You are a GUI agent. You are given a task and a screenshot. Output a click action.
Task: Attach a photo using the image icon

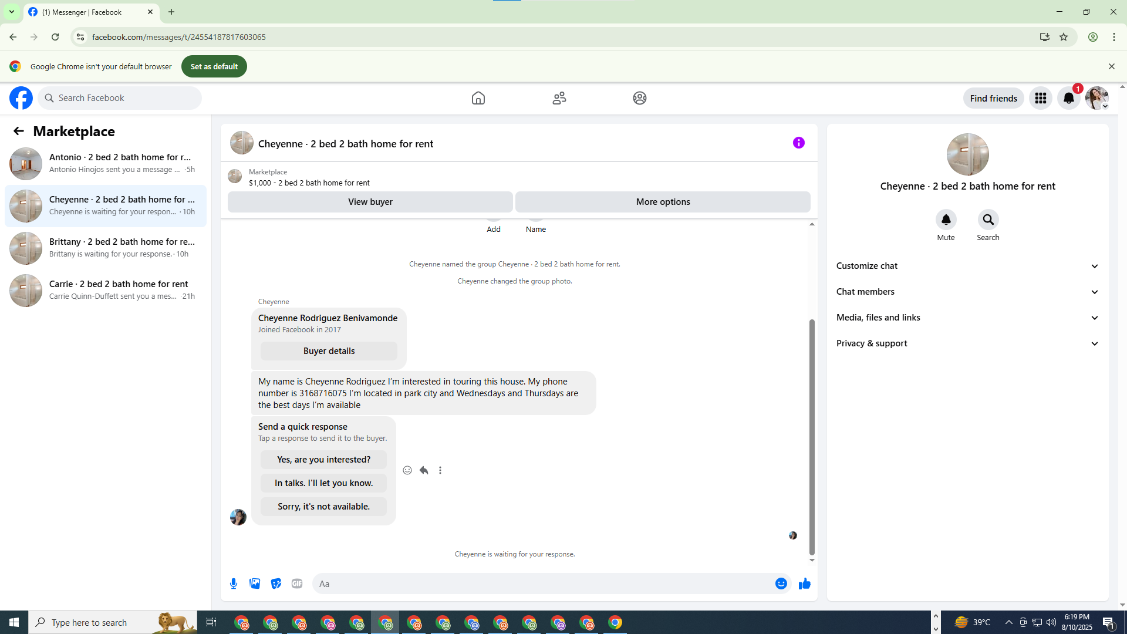coord(255,584)
